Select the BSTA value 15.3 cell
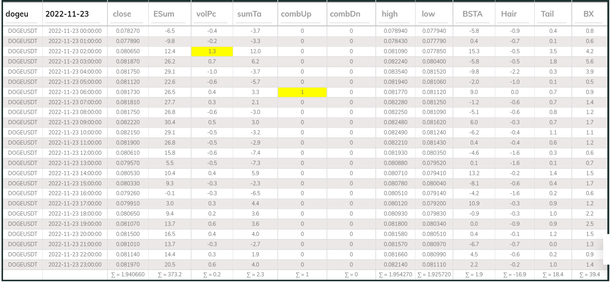 [474, 51]
